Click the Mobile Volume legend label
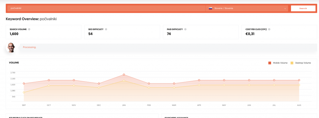The image size is (319, 118). (x=280, y=63)
